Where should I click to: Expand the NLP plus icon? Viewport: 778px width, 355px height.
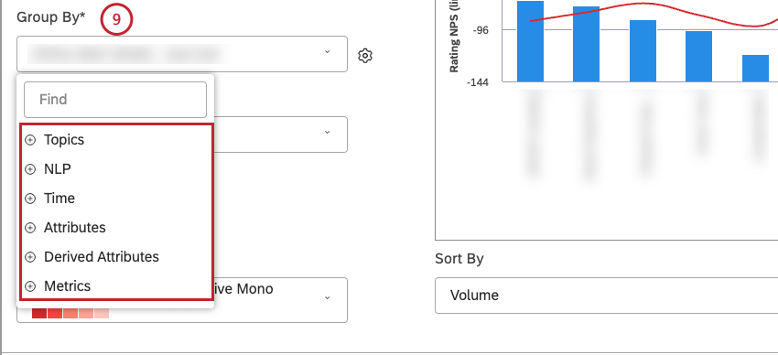(30, 169)
